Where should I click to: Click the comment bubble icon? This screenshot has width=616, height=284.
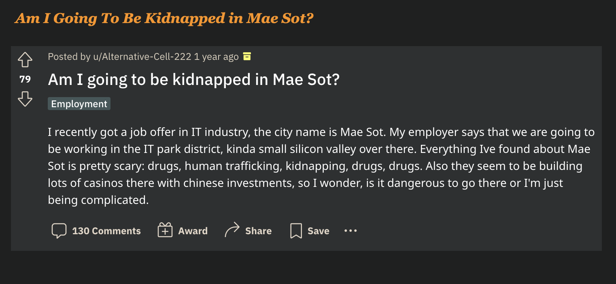tap(59, 231)
